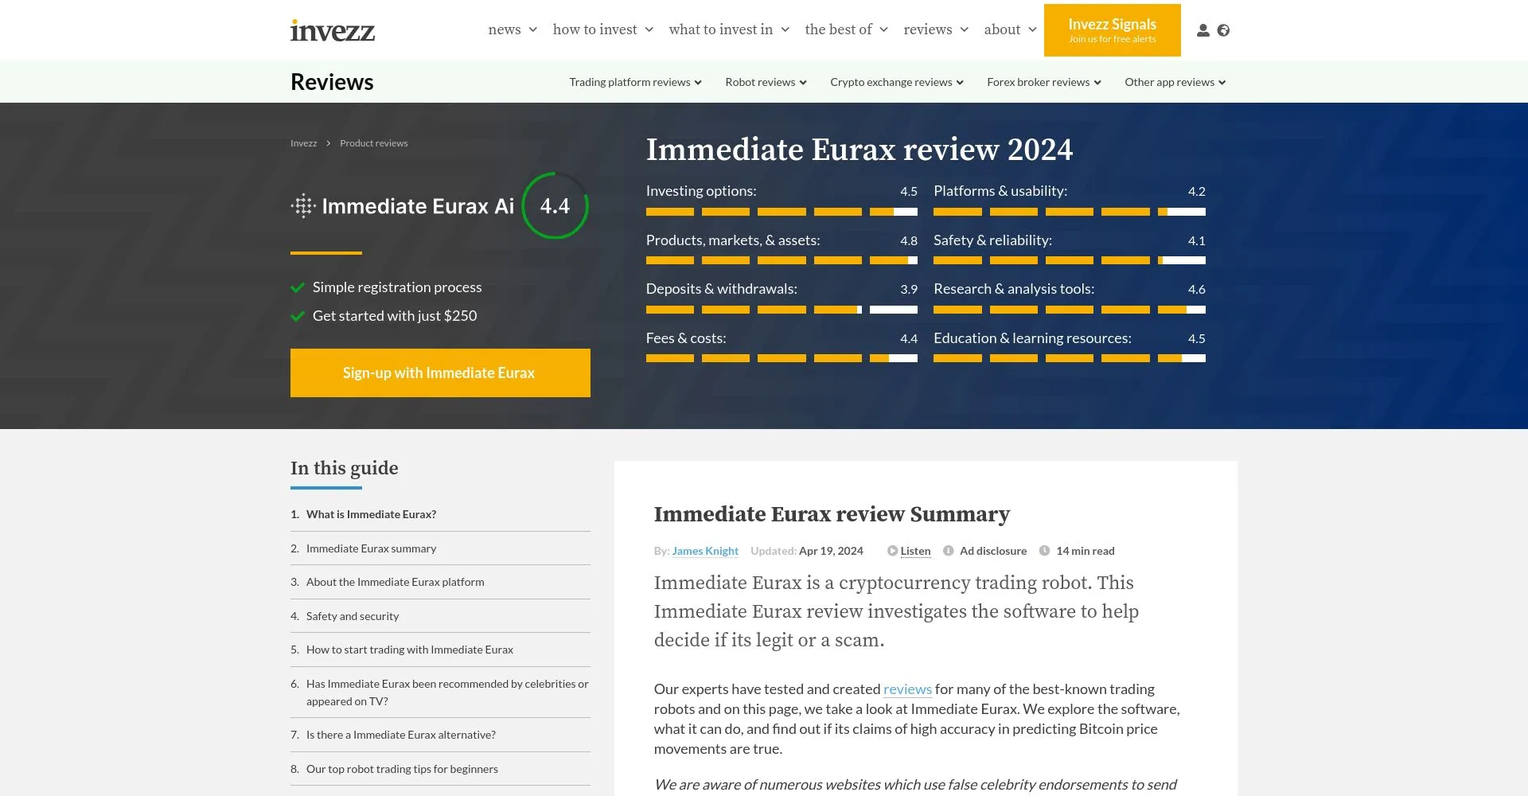The width and height of the screenshot is (1528, 796).
Task: Click the Immediate Eurax Ai logo icon
Action: pos(303,206)
